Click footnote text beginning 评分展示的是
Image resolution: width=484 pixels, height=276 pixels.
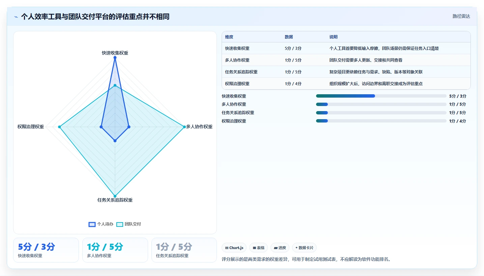coord(306,260)
